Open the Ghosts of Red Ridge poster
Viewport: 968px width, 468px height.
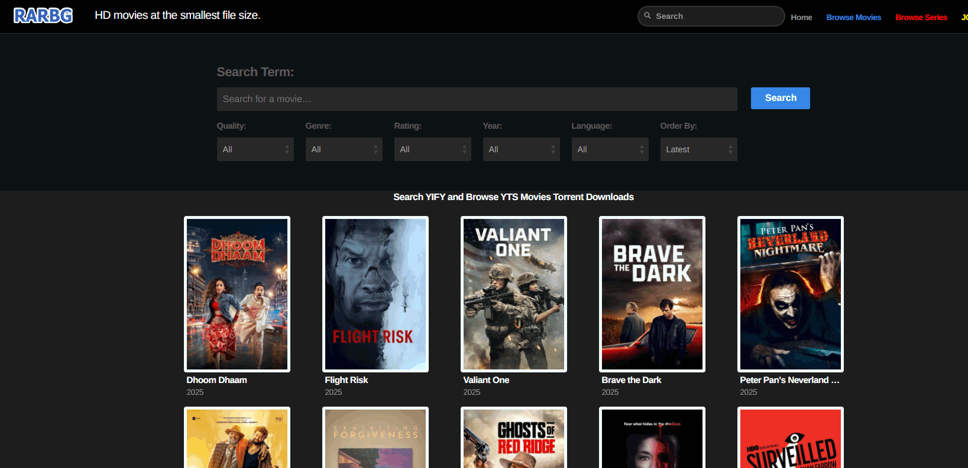click(x=514, y=437)
